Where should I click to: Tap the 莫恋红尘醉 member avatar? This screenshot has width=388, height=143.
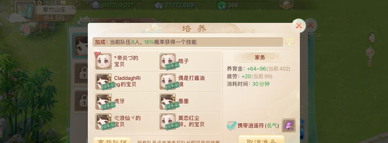(168, 121)
